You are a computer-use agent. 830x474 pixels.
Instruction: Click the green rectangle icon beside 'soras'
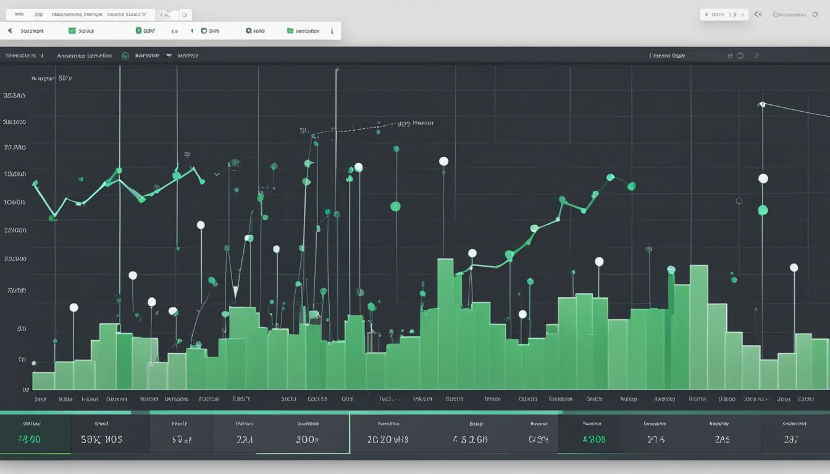pyautogui.click(x=72, y=30)
